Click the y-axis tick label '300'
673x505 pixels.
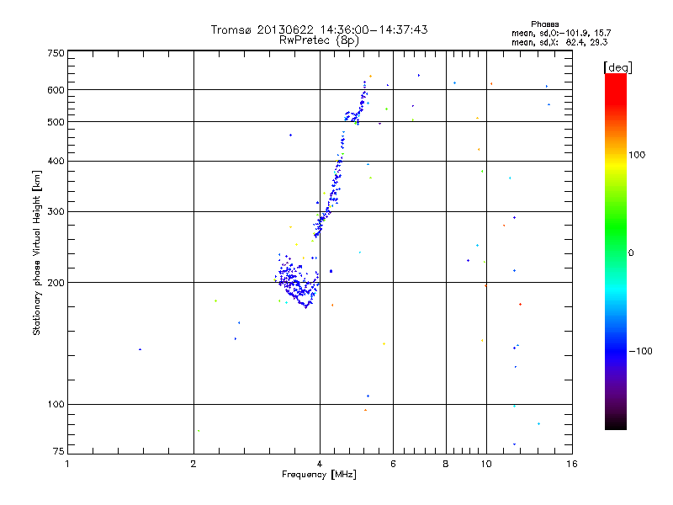point(56,212)
